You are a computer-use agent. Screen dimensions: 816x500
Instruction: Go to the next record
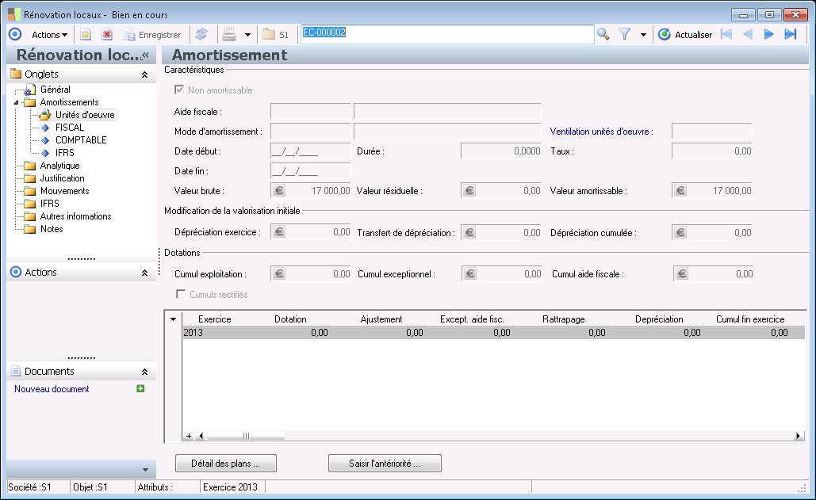tap(768, 34)
